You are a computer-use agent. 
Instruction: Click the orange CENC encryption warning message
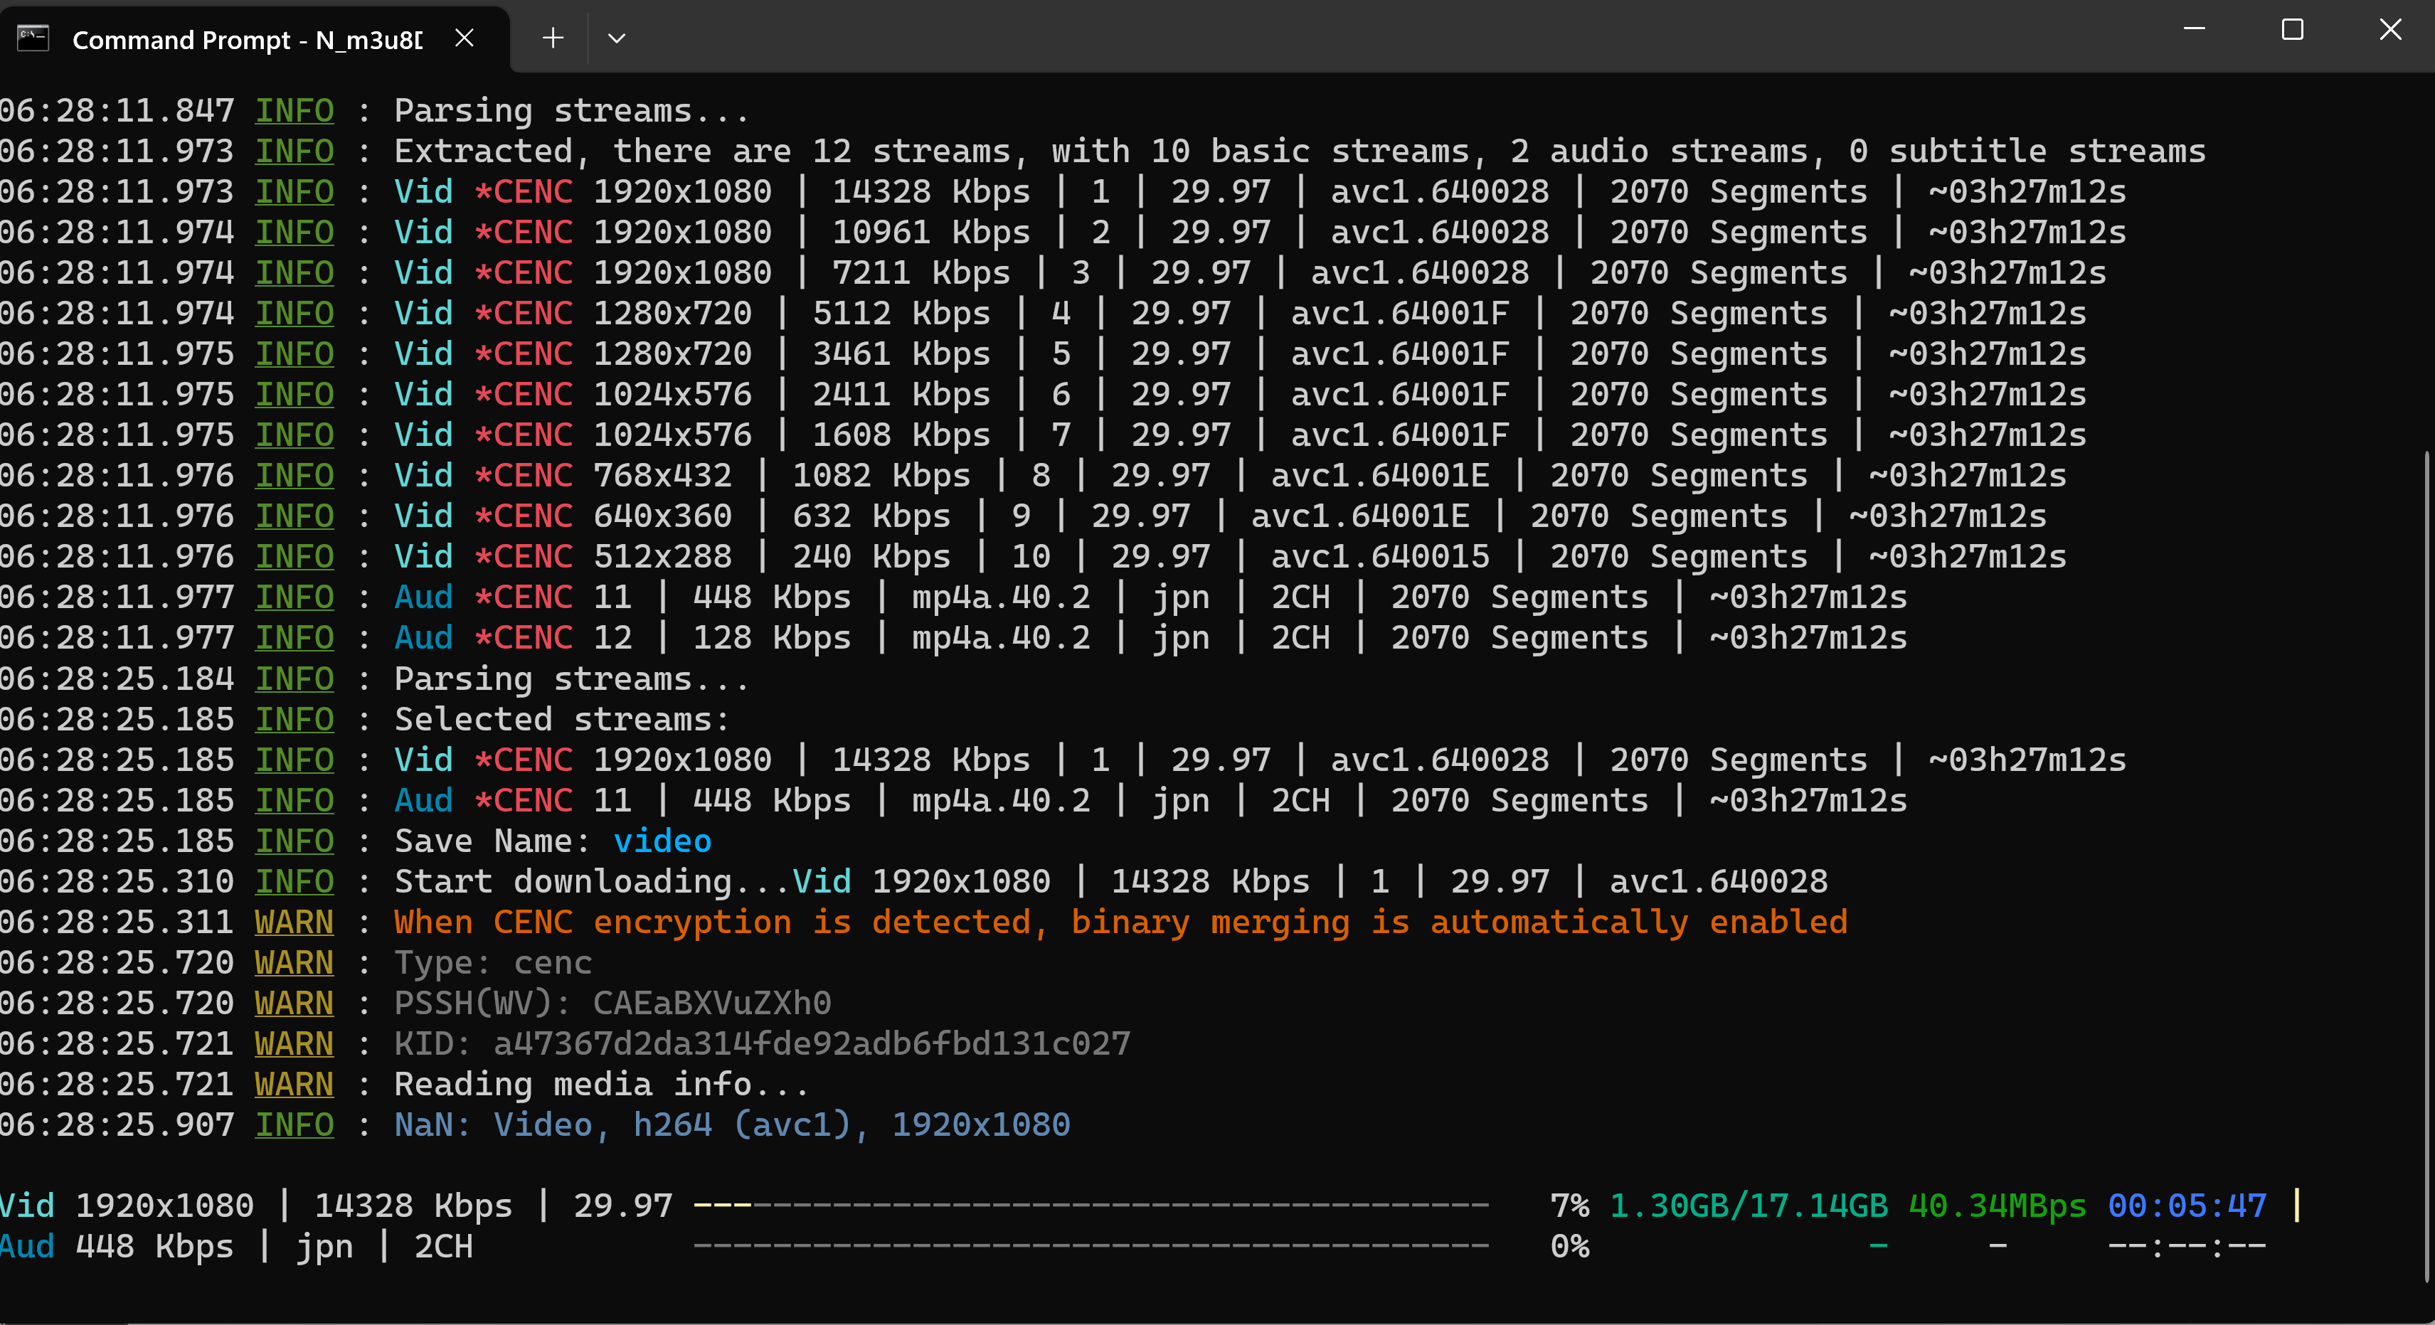coord(1120,922)
